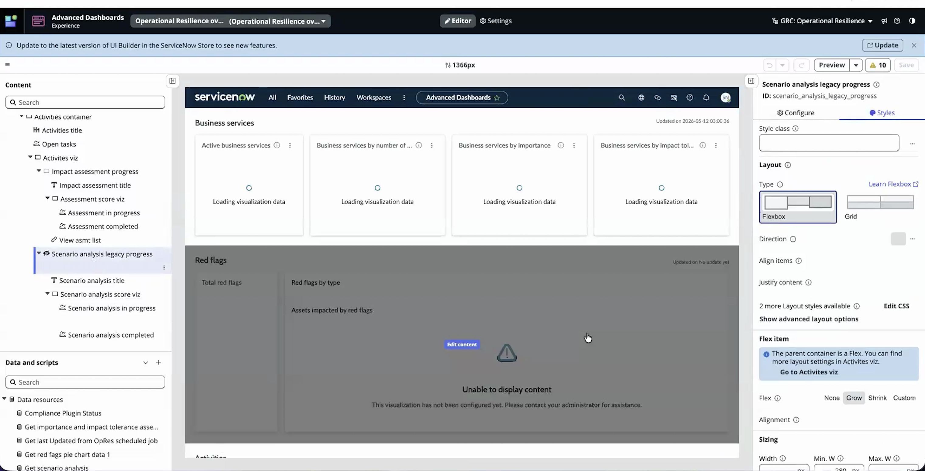Open the Preview options dropdown arrow
The height and width of the screenshot is (471, 925).
[x=856, y=65]
